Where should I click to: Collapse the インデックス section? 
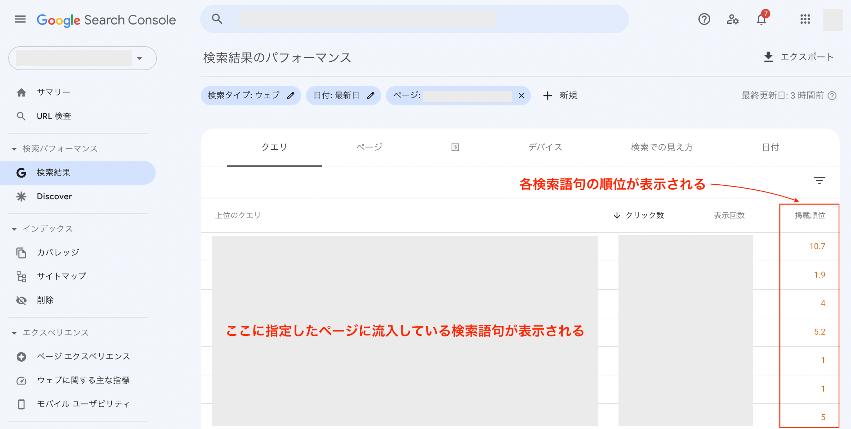click(x=14, y=229)
